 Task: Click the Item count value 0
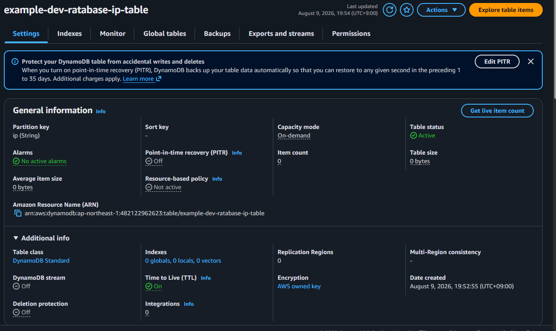279,161
